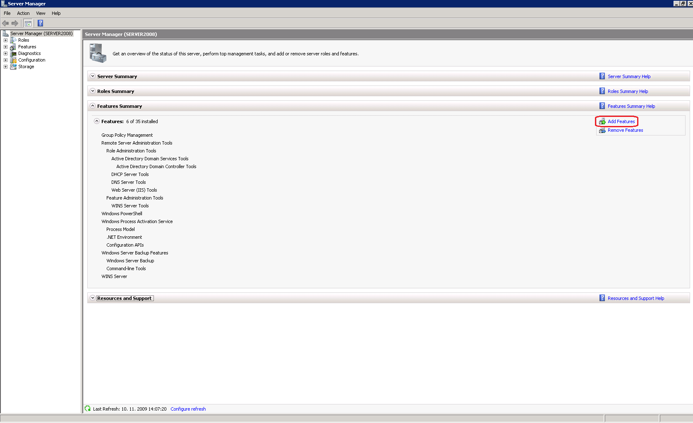Screen dimensions: 693x423
Task: Expand the Configuration tree node
Action: click(x=5, y=60)
